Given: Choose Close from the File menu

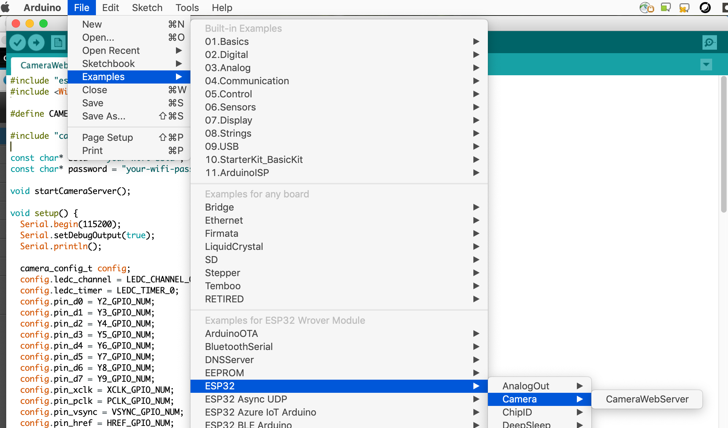Looking at the screenshot, I should click(x=129, y=90).
